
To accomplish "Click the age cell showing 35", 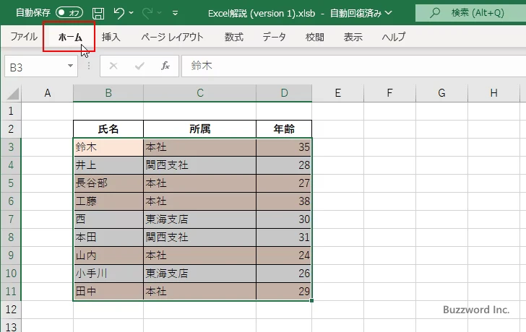I will (x=284, y=147).
